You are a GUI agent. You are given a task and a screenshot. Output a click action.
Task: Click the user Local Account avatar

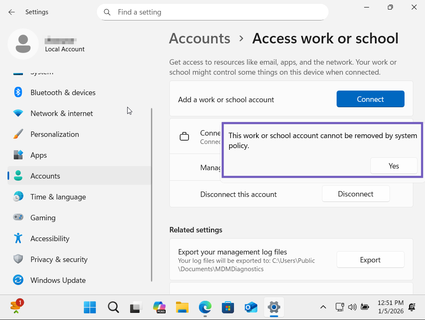click(23, 44)
